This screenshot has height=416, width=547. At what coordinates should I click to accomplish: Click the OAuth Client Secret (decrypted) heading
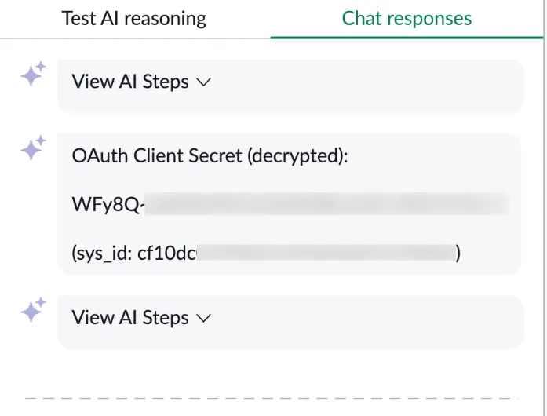click(210, 155)
